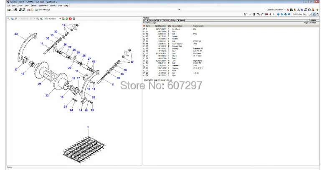The height and width of the screenshot is (170, 322).
Task: Click the magnifier icon above the diagram
Action: click(x=8, y=19)
